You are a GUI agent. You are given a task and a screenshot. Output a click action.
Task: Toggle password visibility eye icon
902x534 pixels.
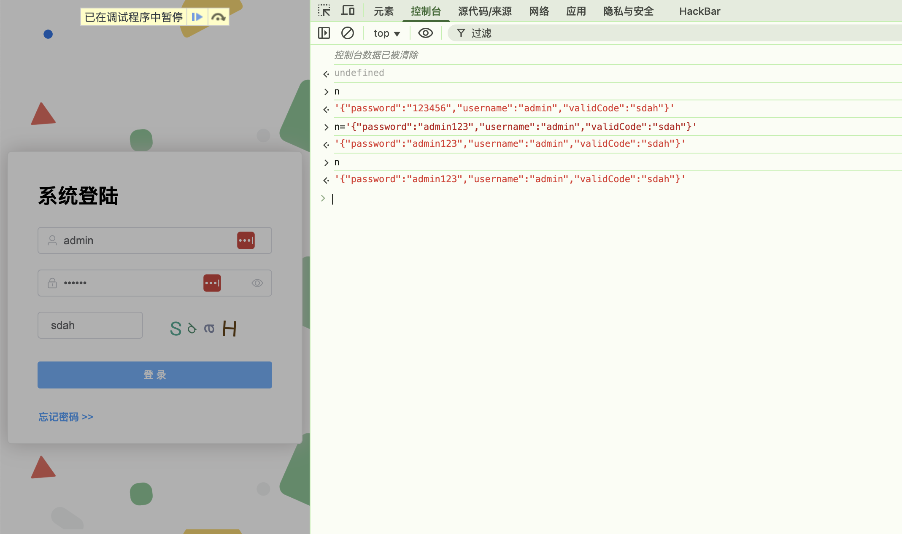pos(257,283)
